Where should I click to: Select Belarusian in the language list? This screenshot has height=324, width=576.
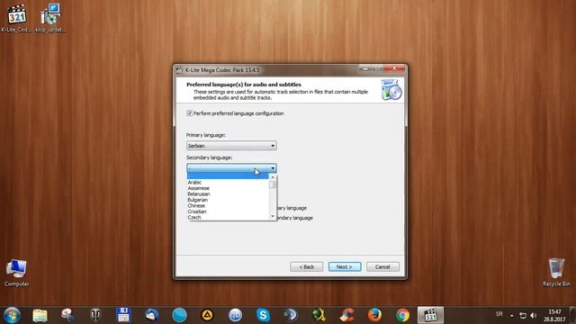(228, 194)
